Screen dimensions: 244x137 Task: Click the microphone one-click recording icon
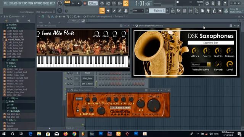[219, 3]
